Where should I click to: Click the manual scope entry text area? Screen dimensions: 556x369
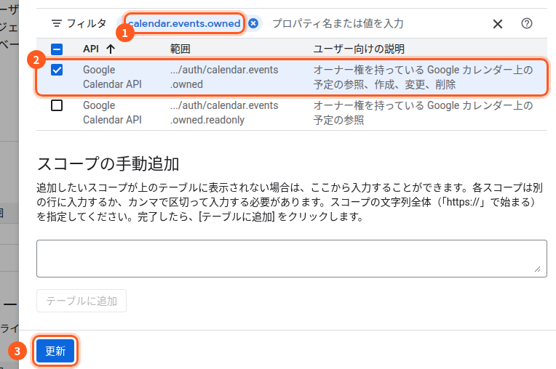coord(292,259)
